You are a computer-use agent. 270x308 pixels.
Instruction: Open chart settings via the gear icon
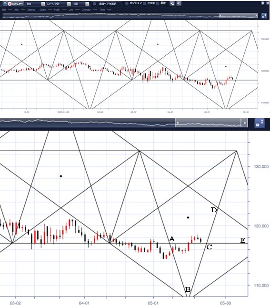263,3
